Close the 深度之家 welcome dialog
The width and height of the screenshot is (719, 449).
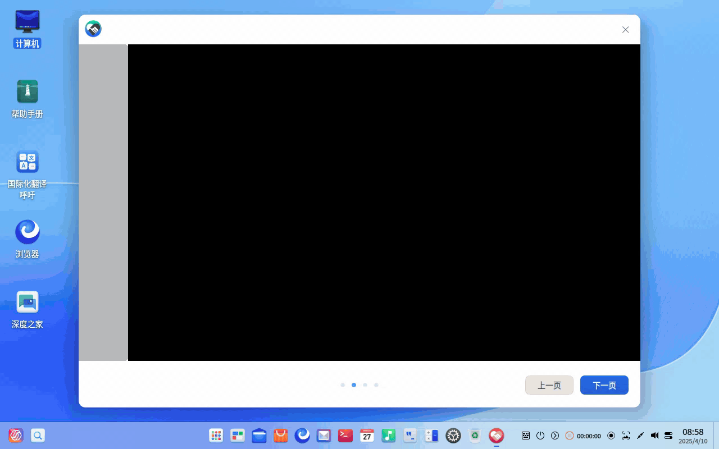pos(626,30)
